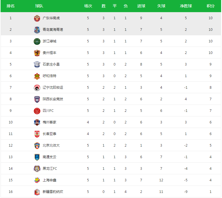
Task: Click the 青岛黄海青港 team crest
Action: click(x=37, y=30)
